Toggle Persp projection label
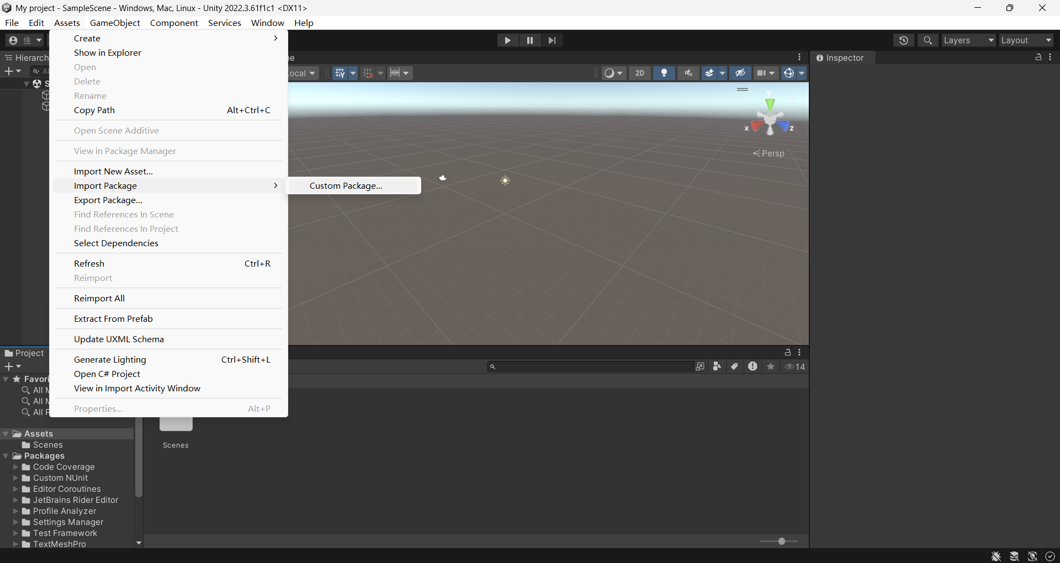This screenshot has width=1060, height=563. (768, 153)
